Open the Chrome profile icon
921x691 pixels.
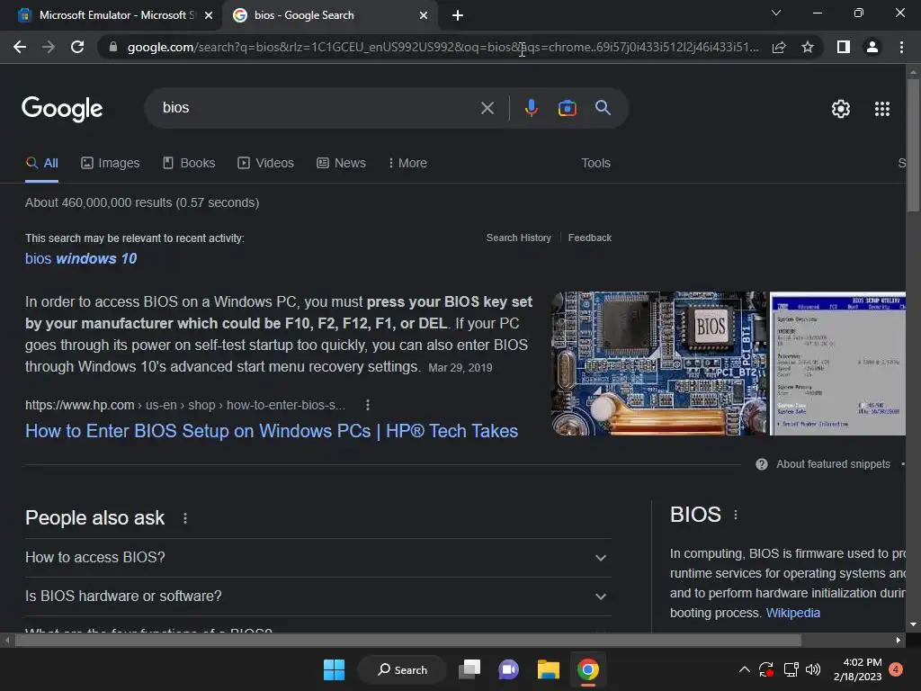872,47
